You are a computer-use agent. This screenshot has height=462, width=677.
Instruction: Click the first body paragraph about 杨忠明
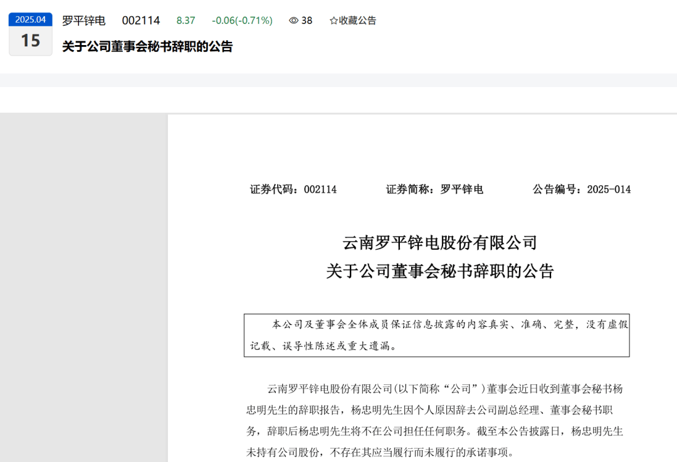(434, 419)
